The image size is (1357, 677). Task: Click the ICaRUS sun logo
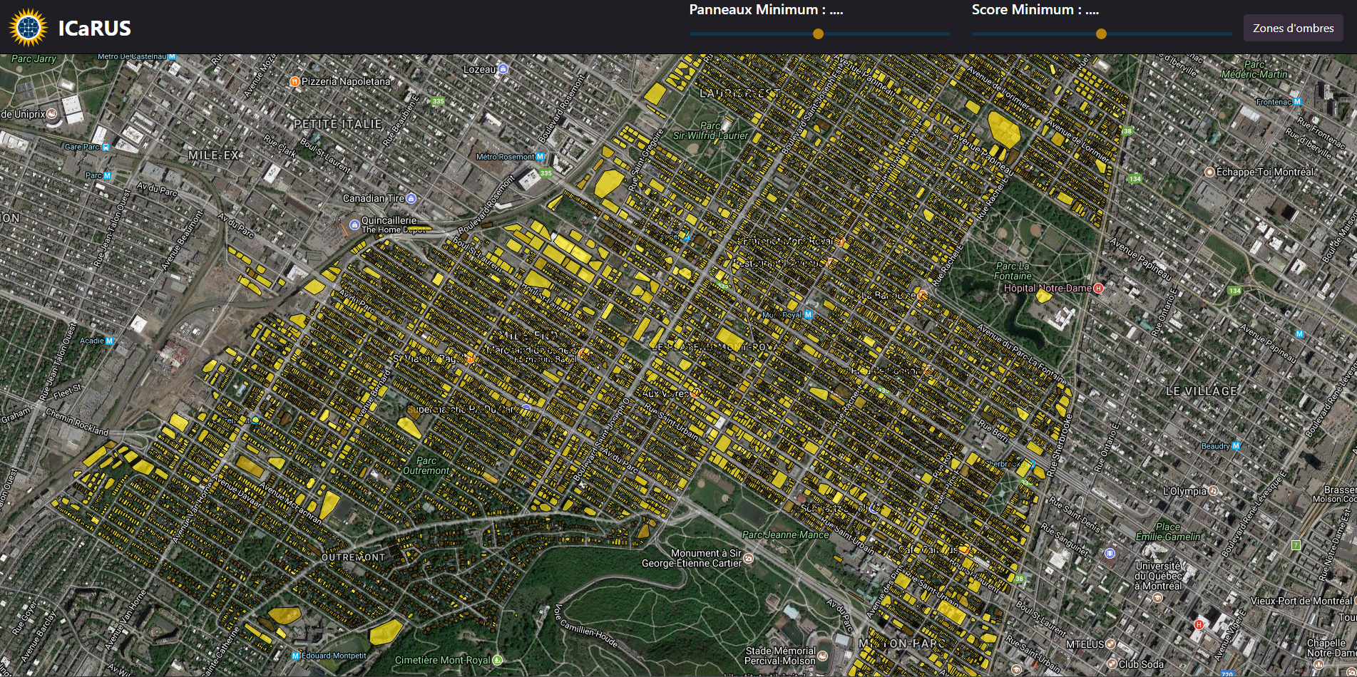[29, 28]
